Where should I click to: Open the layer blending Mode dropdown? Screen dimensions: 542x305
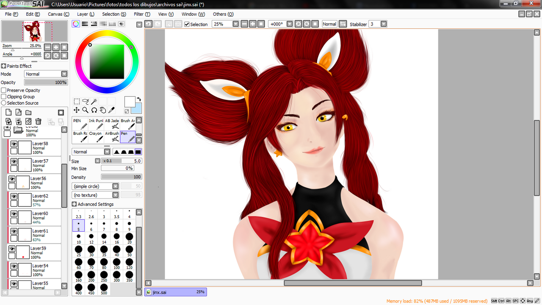tap(46, 74)
